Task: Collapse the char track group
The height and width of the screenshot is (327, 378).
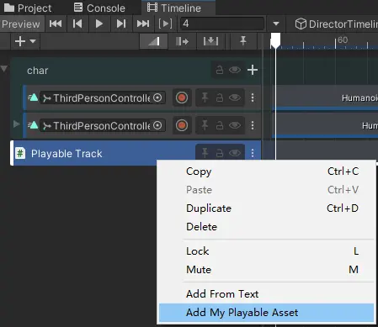Action: pos(4,68)
